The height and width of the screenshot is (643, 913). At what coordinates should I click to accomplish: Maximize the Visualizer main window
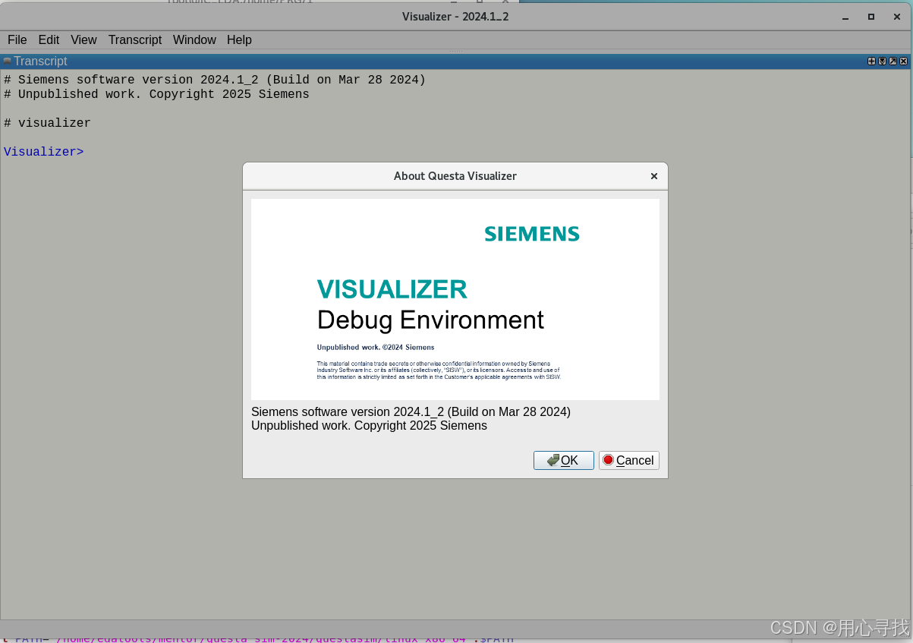tap(871, 16)
